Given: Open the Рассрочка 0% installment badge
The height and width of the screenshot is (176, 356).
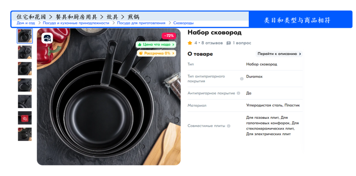Looking at the screenshot, I should point(156,53).
